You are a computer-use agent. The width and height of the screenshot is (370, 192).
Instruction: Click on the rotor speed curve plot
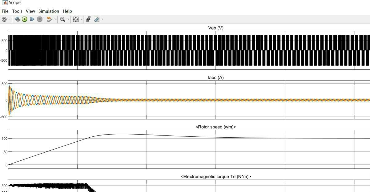(189, 149)
